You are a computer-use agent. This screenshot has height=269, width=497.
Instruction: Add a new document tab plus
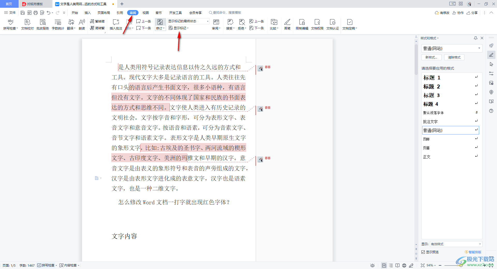coord(122,4)
